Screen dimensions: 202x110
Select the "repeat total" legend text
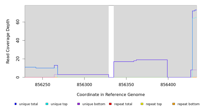[123, 104]
